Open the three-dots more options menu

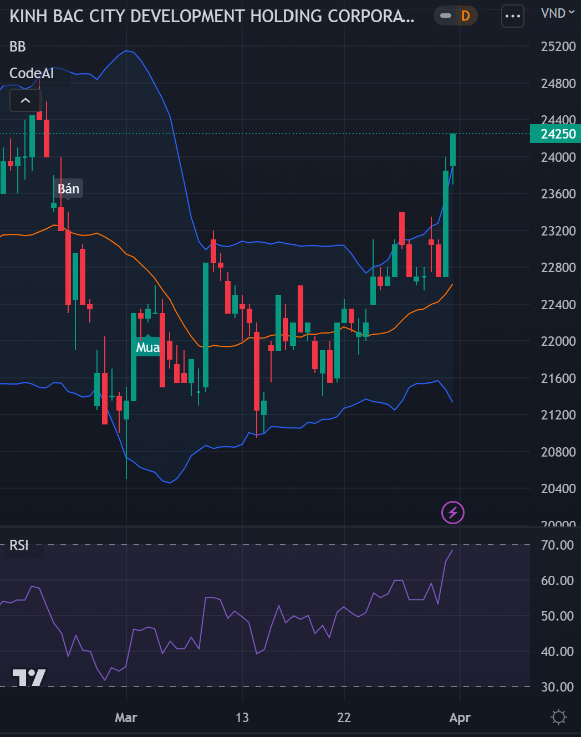[x=513, y=16]
